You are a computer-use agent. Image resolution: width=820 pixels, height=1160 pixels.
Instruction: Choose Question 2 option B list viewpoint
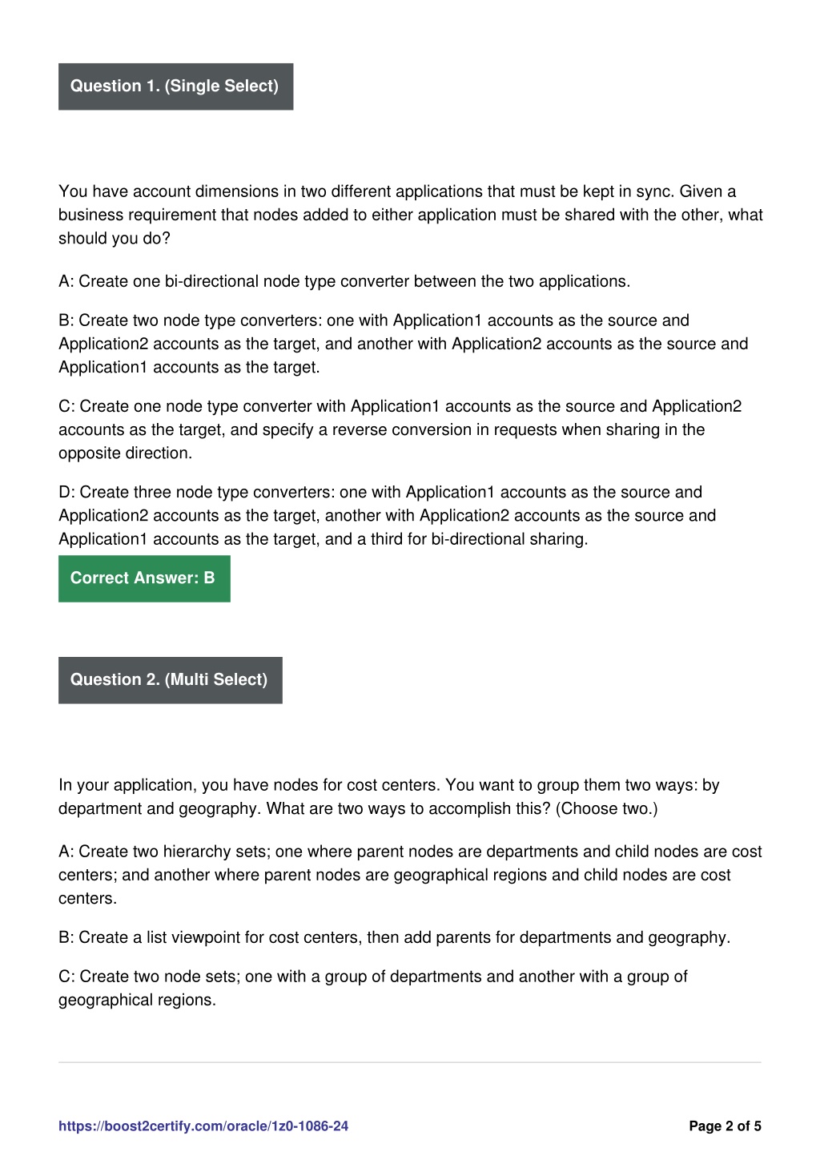[x=394, y=937]
